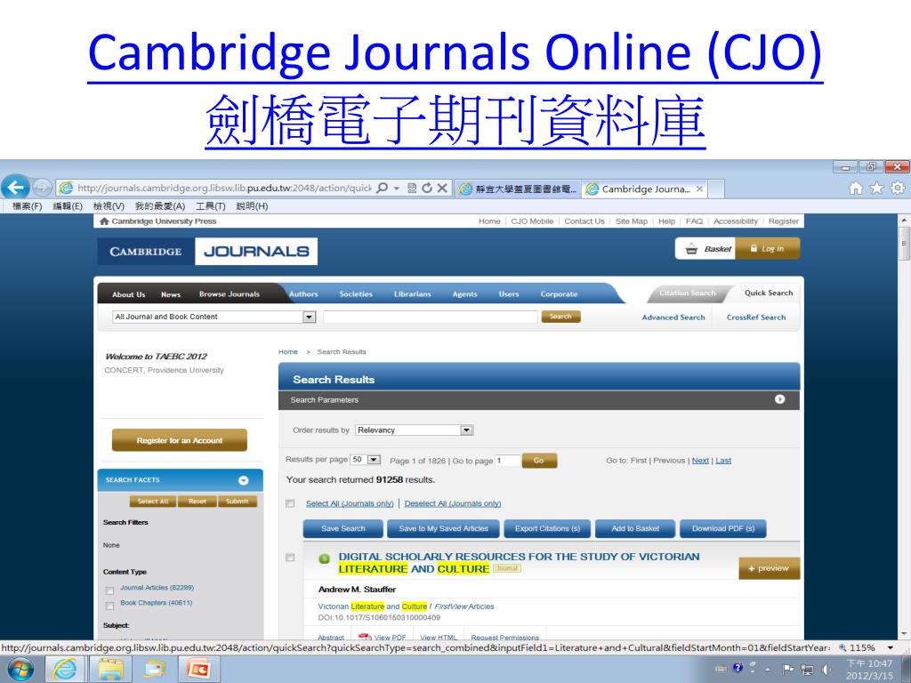Click Submit in Search Facets
The width and height of the screenshot is (911, 683).
tap(237, 502)
